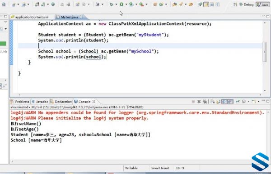Toggle Show Console on Standard Out

224,102
